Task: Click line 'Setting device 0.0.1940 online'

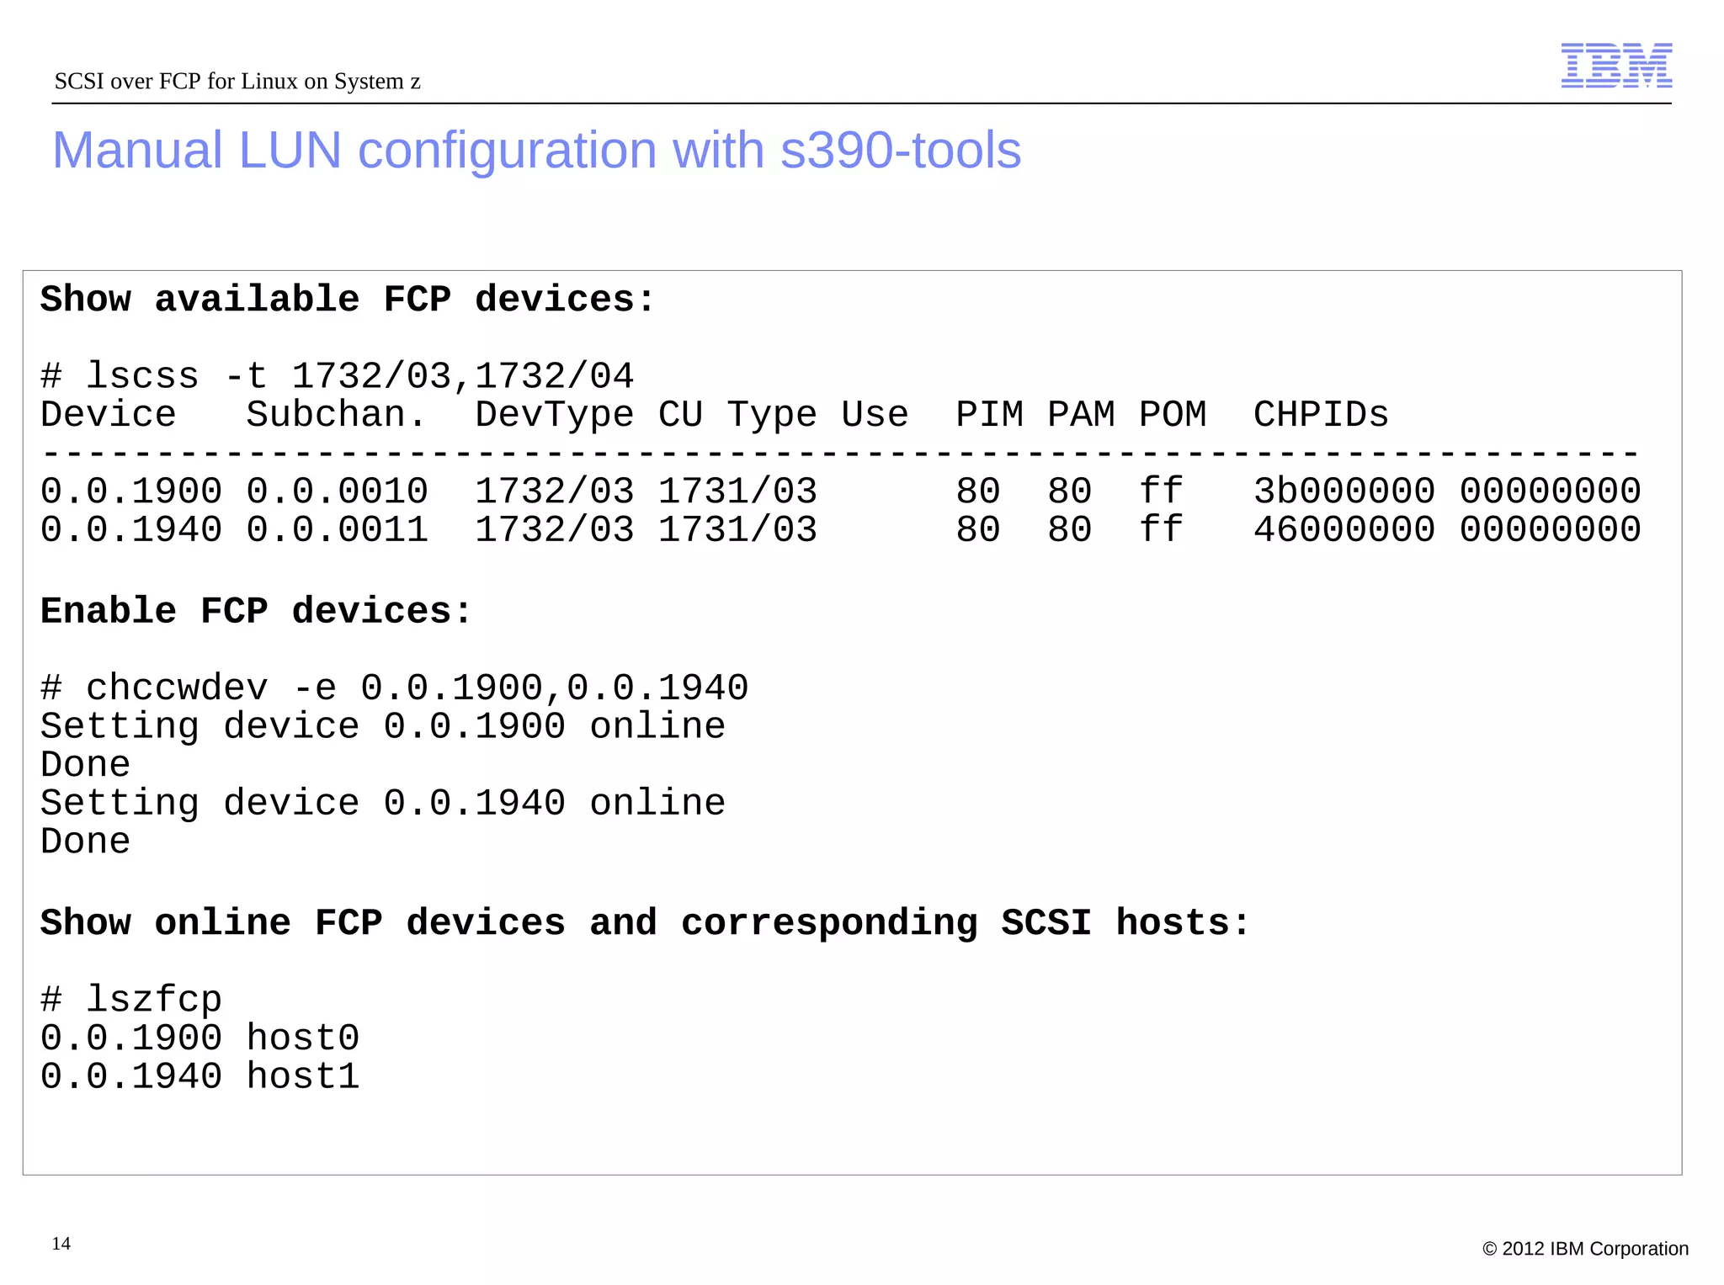Action: coord(383,804)
